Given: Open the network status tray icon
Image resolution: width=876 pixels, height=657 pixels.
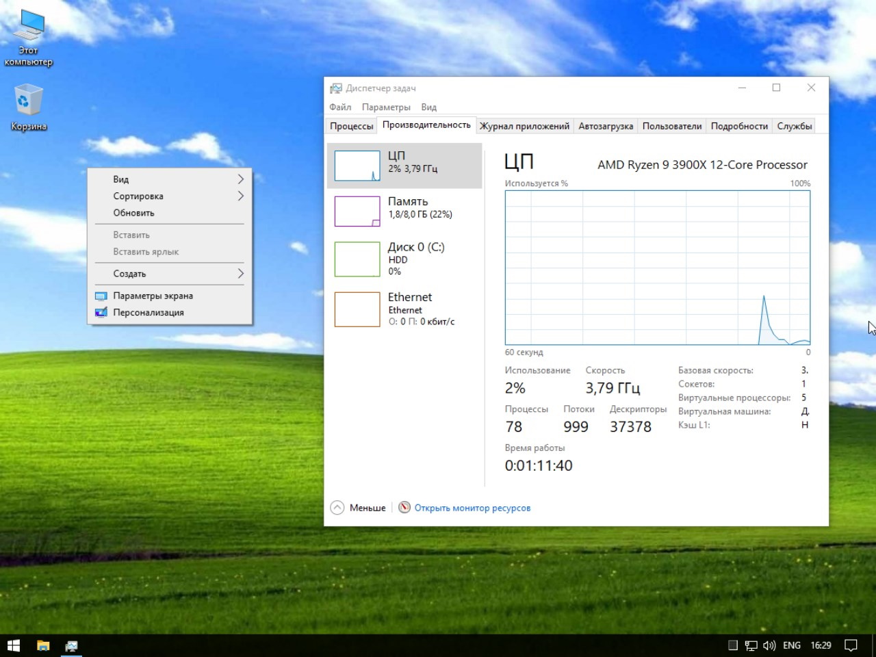Looking at the screenshot, I should click(x=751, y=645).
